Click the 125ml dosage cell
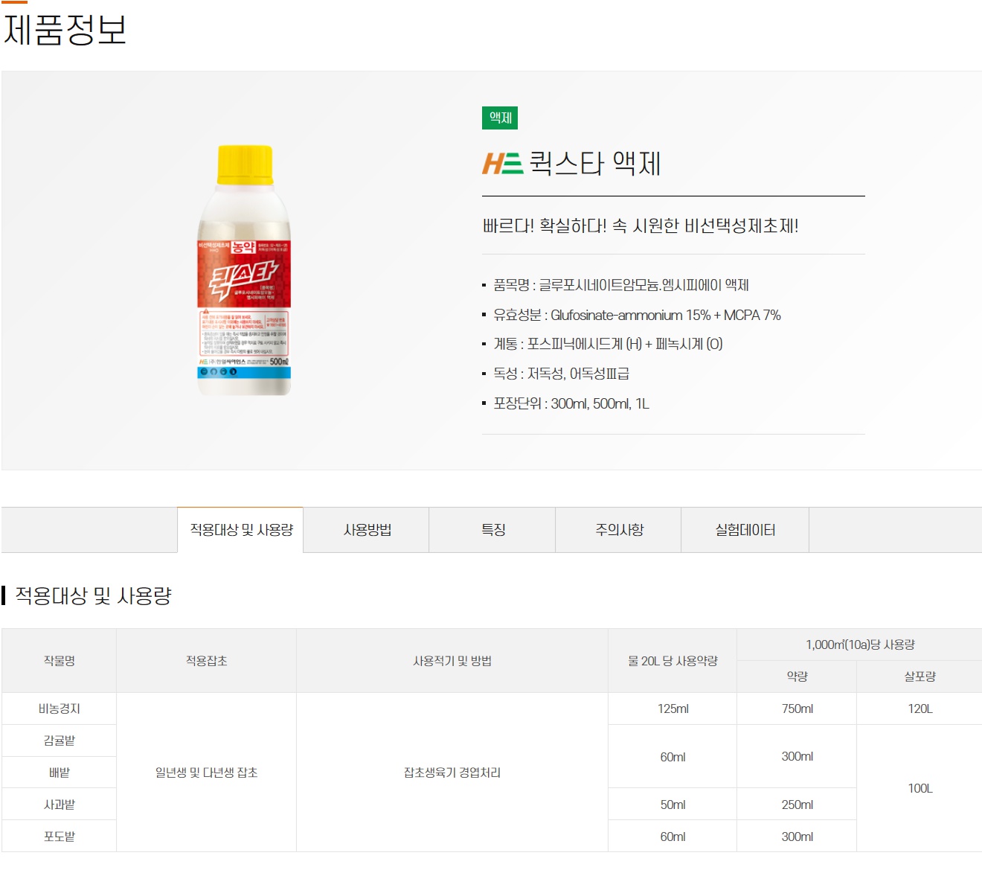Viewport: 982px width, 873px height. tap(673, 709)
